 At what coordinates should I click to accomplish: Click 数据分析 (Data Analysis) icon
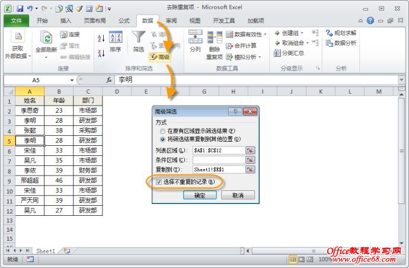click(329, 43)
